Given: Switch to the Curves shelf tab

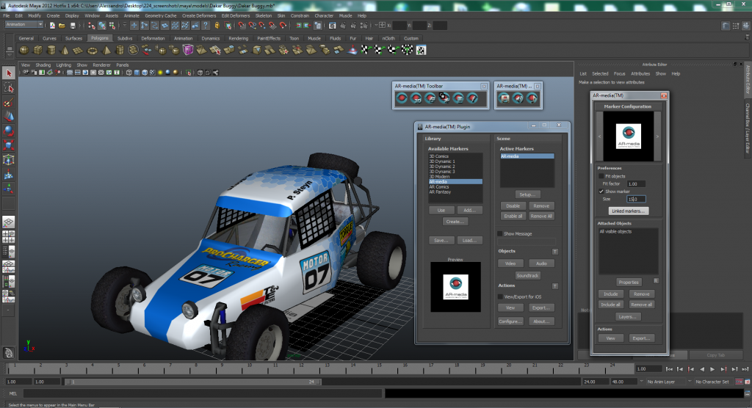Looking at the screenshot, I should pyautogui.click(x=49, y=38).
